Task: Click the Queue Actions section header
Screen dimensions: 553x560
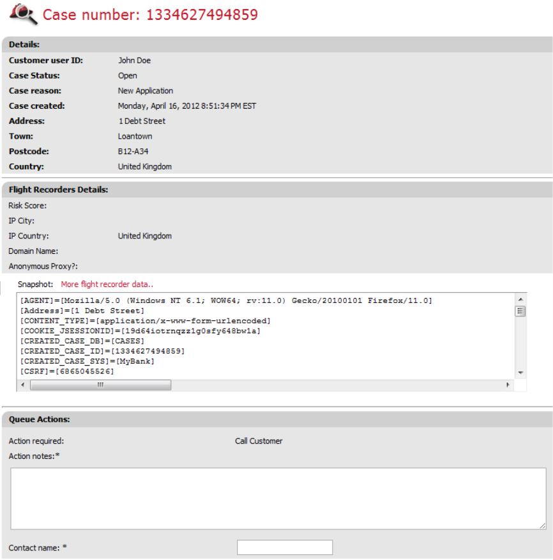Action: coord(39,419)
